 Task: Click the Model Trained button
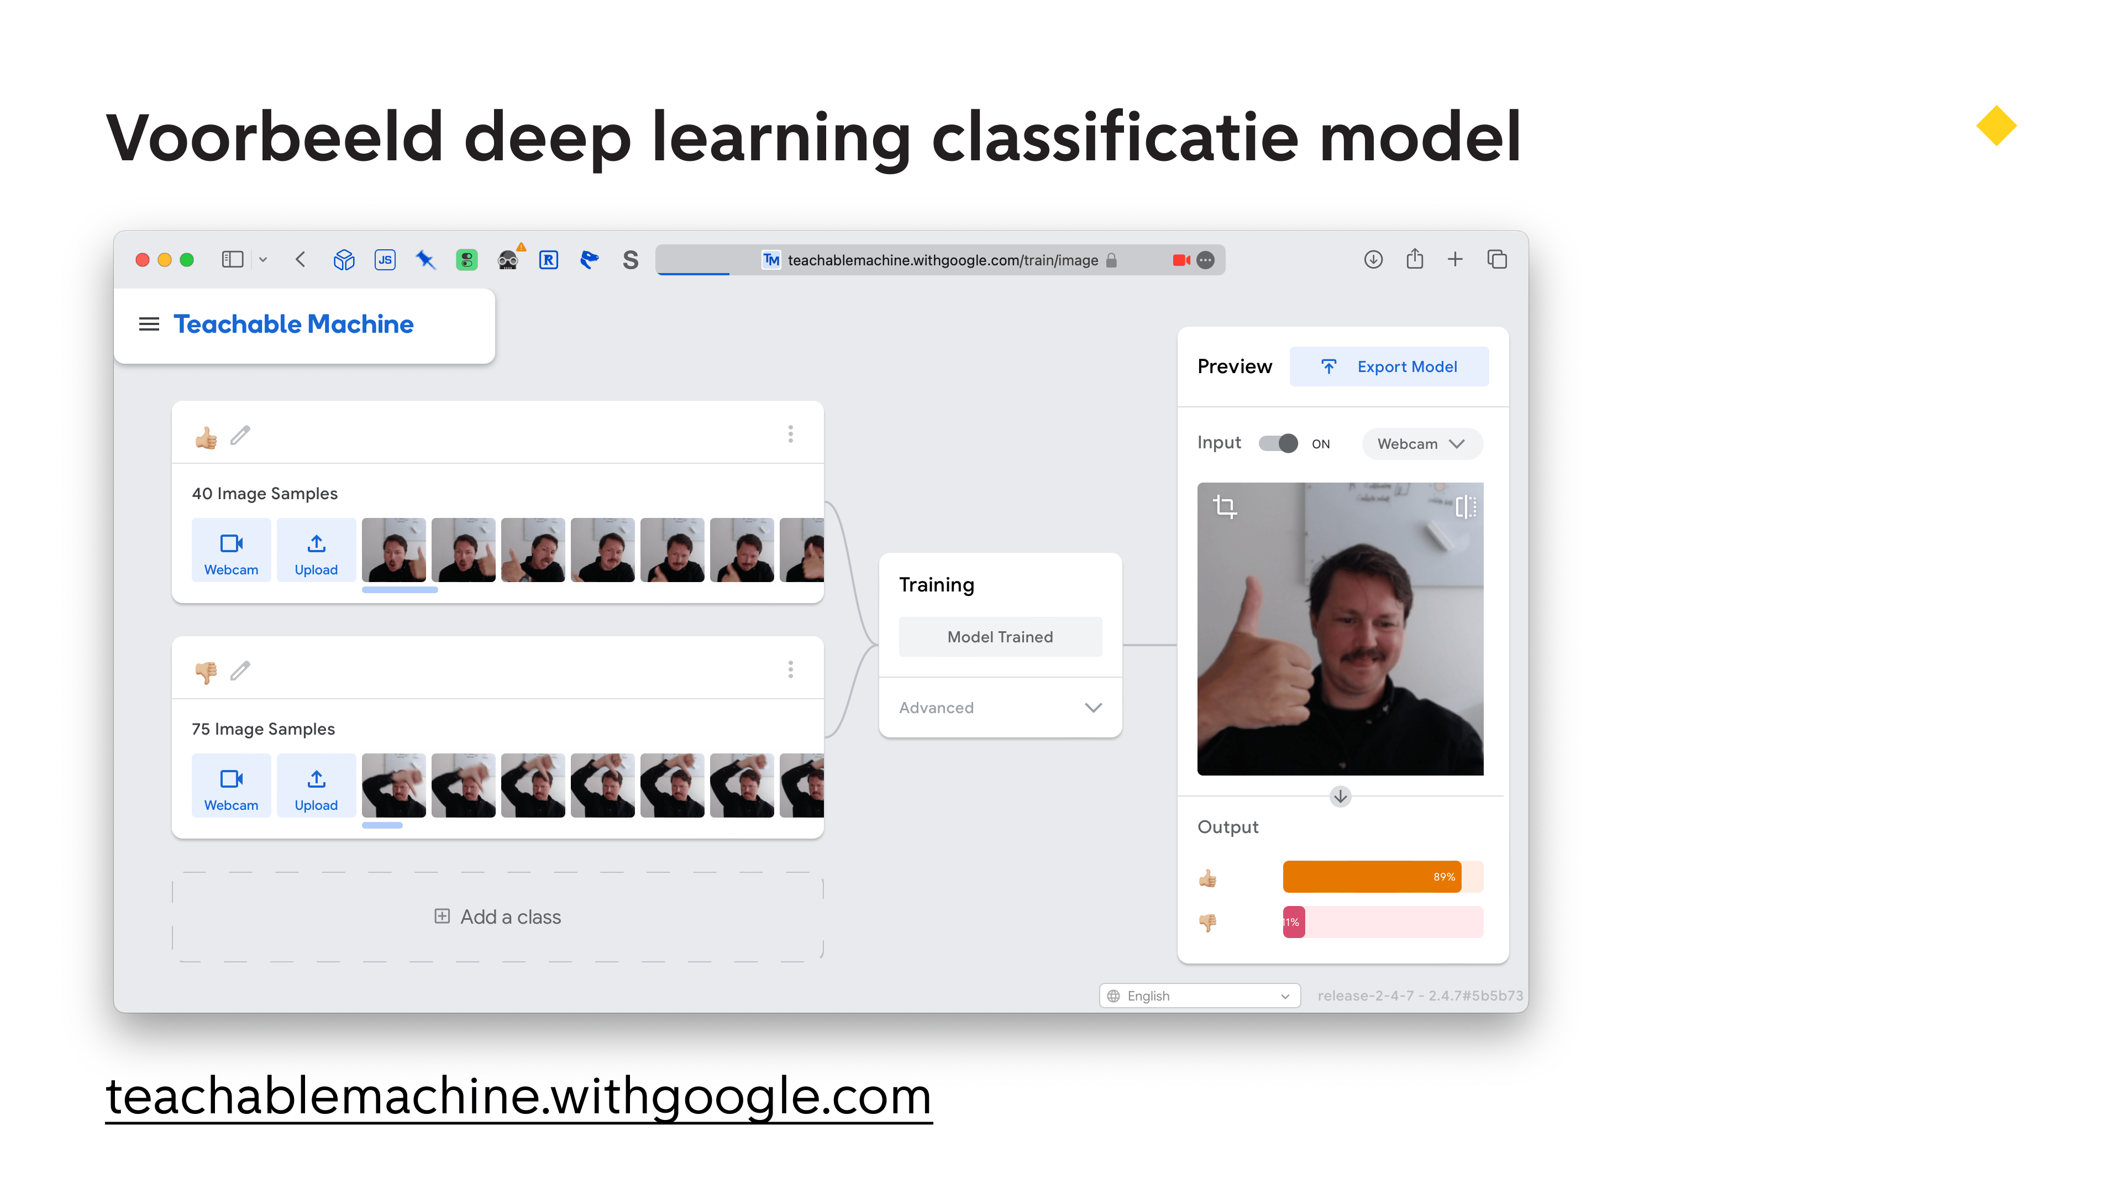pyautogui.click(x=1000, y=637)
